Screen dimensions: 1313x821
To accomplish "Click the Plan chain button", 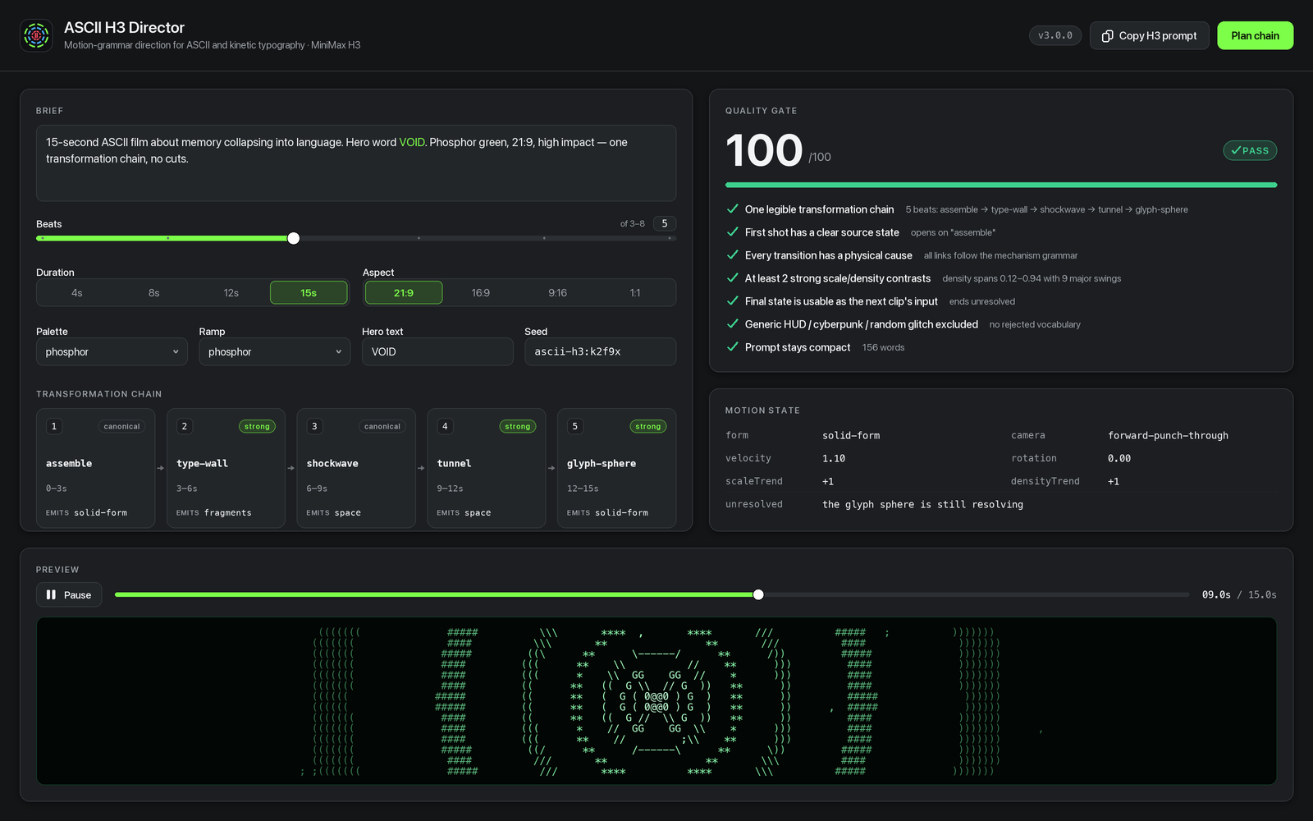I will pos(1255,35).
